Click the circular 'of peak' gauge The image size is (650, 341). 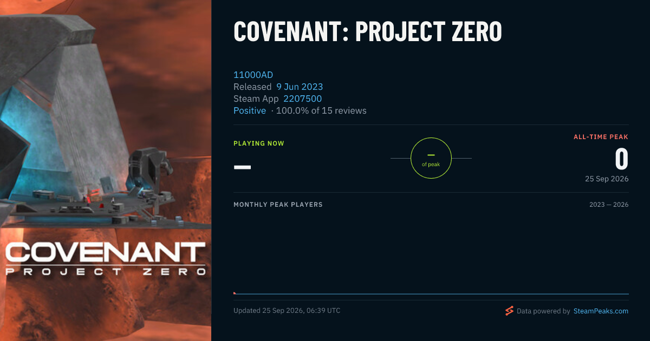[431, 158]
